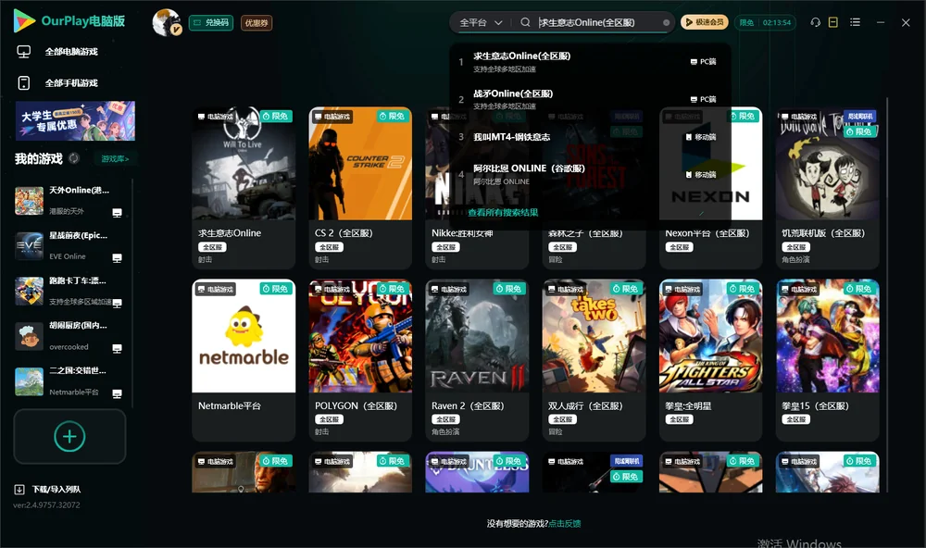Open the 拳皇15 (全区服) game card
The image size is (926, 548).
pyautogui.click(x=827, y=360)
